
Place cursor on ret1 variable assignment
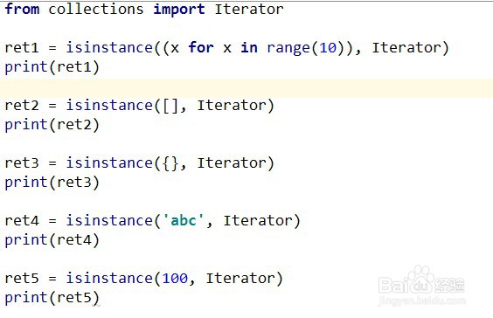click(22, 48)
